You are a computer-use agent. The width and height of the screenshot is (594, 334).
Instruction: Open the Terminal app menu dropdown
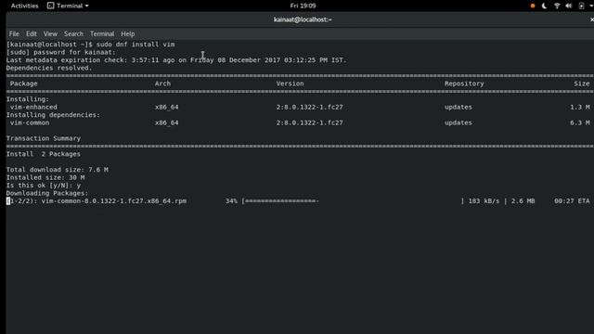[68, 6]
